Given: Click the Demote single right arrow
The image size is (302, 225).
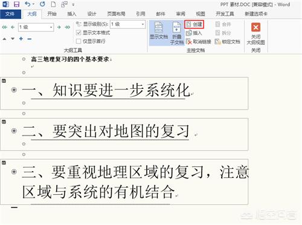Looking at the screenshot, I should pyautogui.click(x=59, y=27).
